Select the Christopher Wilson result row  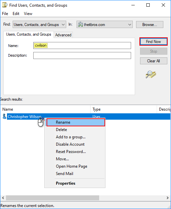coord(85,116)
